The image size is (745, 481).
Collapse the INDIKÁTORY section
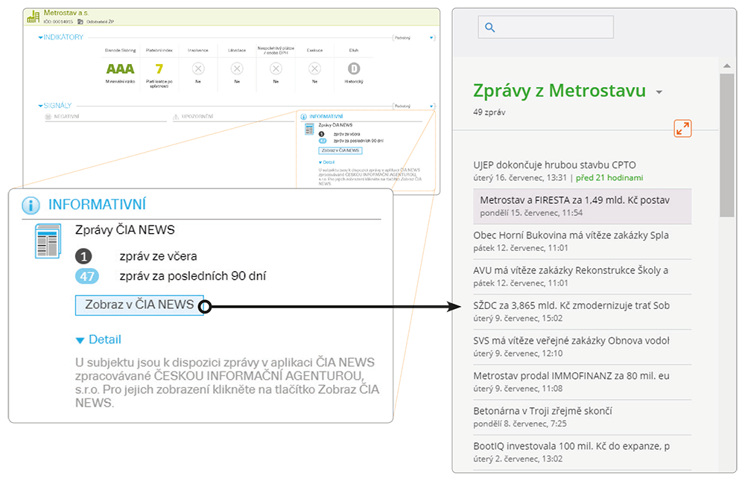pos(40,37)
